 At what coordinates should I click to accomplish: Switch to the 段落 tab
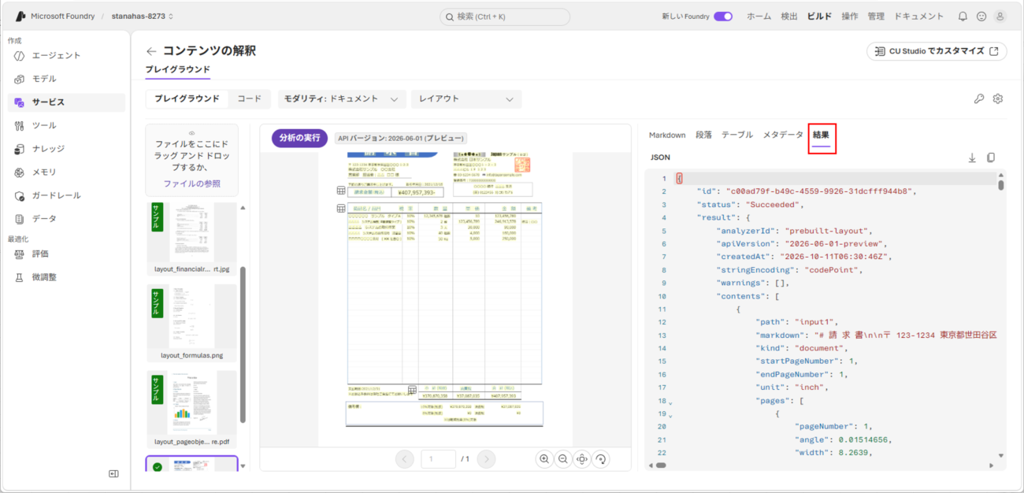703,135
